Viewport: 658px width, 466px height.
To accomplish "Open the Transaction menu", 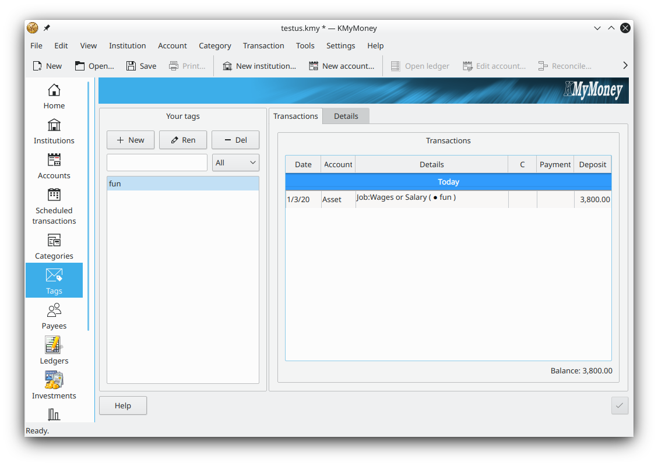I will pos(263,45).
